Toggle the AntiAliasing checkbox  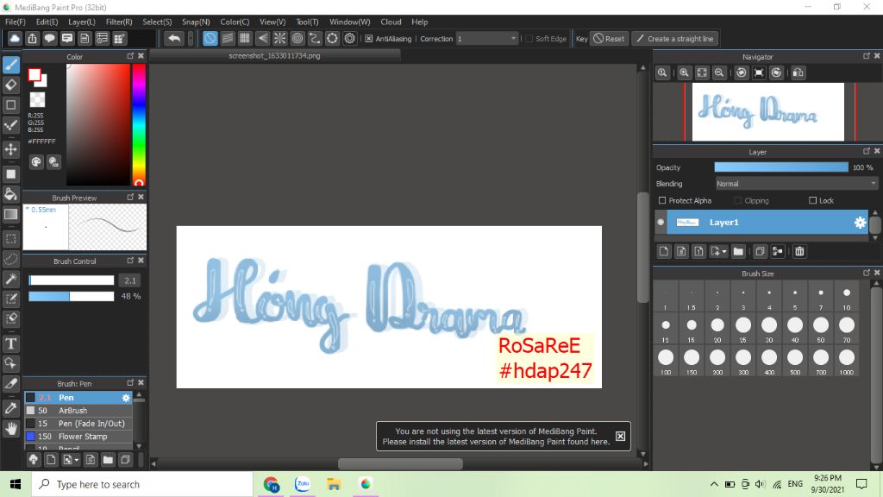click(369, 39)
